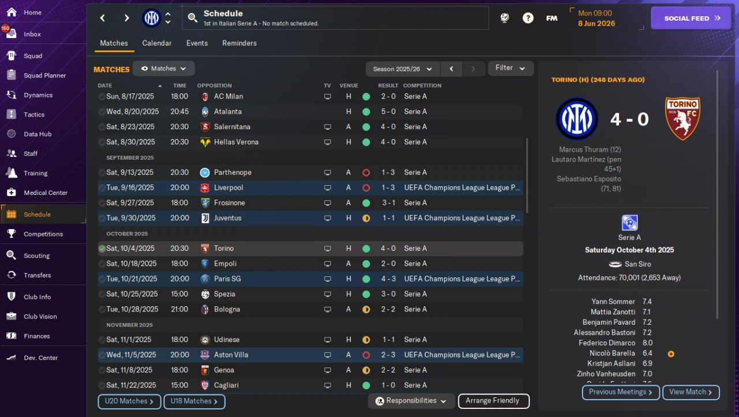Open the Finances sidebar item

pos(36,336)
